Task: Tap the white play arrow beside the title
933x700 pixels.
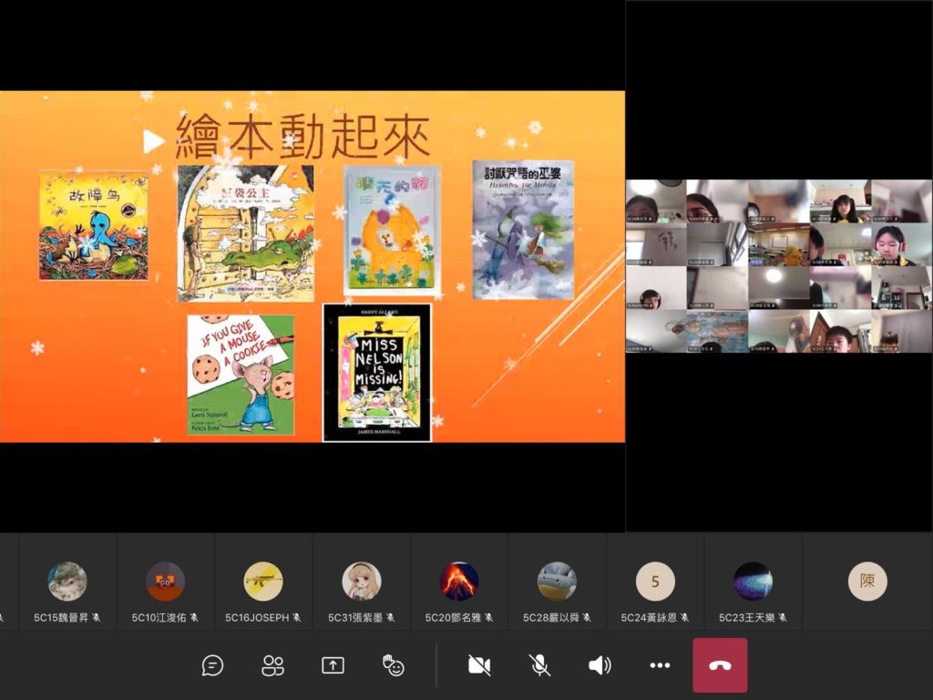Action: (x=153, y=141)
